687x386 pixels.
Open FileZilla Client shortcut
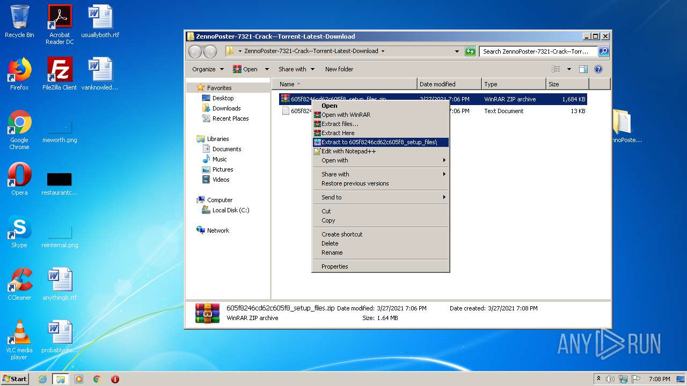[60, 74]
